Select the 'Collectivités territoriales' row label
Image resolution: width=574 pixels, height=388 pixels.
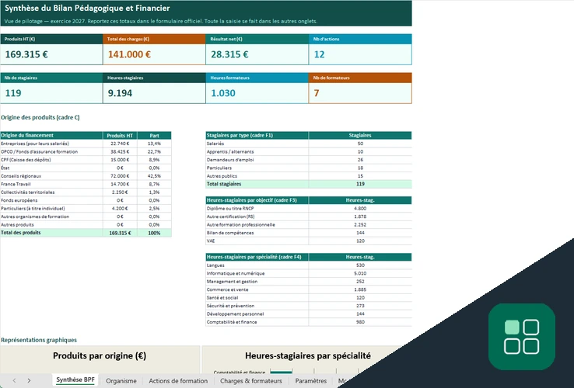pyautogui.click(x=27, y=192)
